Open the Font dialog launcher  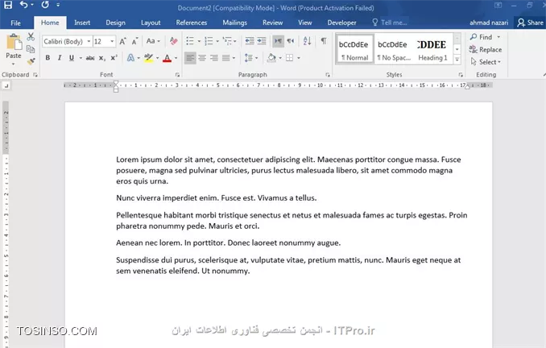click(x=177, y=75)
